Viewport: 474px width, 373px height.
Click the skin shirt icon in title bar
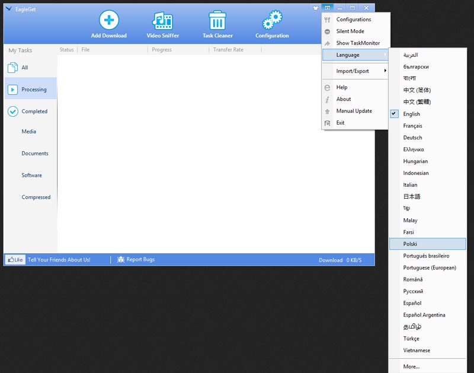pos(316,8)
